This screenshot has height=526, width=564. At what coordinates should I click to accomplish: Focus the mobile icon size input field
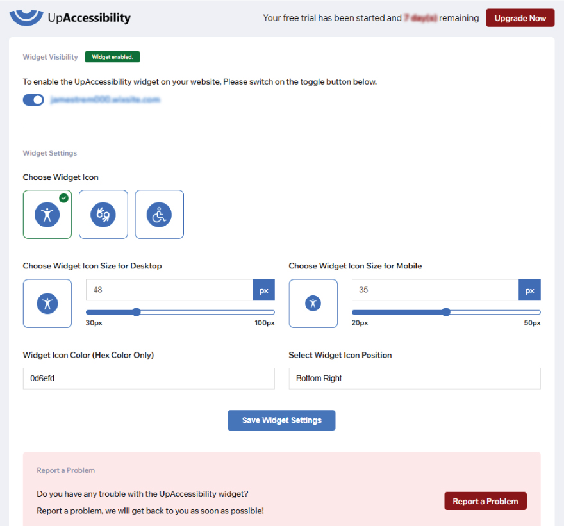(435, 290)
